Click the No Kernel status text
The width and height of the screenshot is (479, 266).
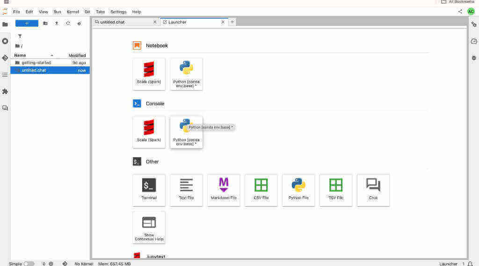[x=84, y=264]
